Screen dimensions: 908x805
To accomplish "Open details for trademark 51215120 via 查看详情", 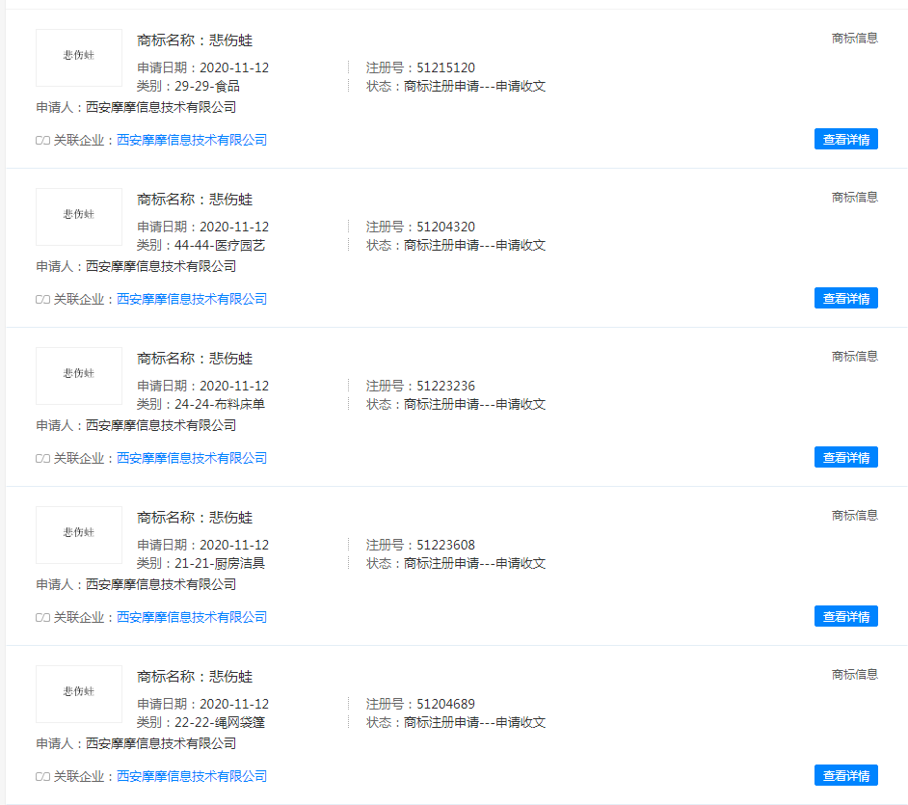I will point(845,139).
